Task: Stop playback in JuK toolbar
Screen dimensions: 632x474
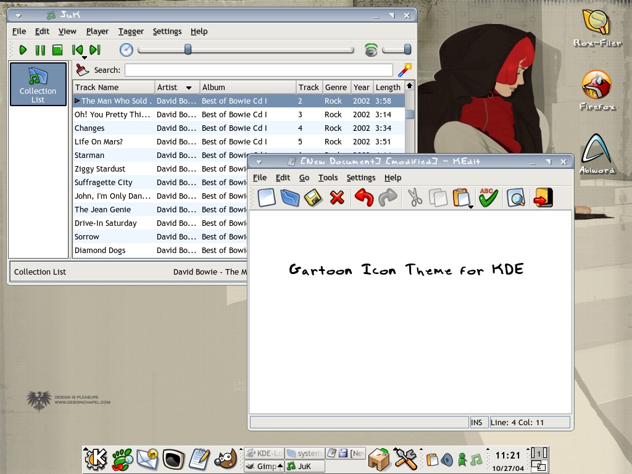Action: tap(57, 50)
